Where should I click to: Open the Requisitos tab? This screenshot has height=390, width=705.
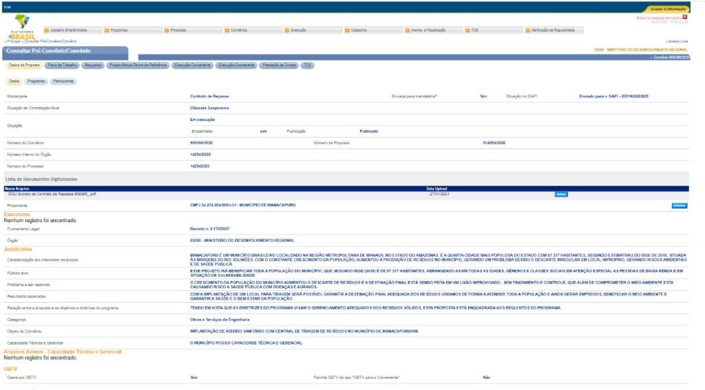click(x=92, y=65)
